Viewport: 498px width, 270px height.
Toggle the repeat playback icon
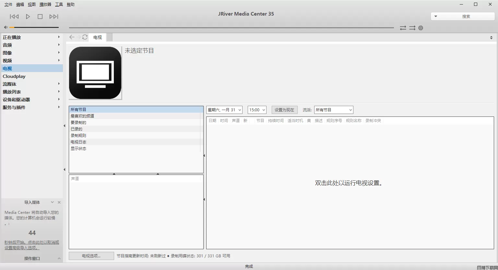click(x=403, y=28)
